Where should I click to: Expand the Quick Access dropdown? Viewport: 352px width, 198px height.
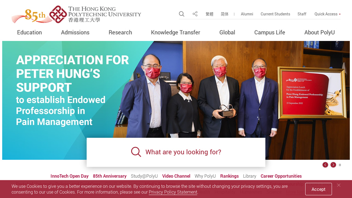[327, 14]
